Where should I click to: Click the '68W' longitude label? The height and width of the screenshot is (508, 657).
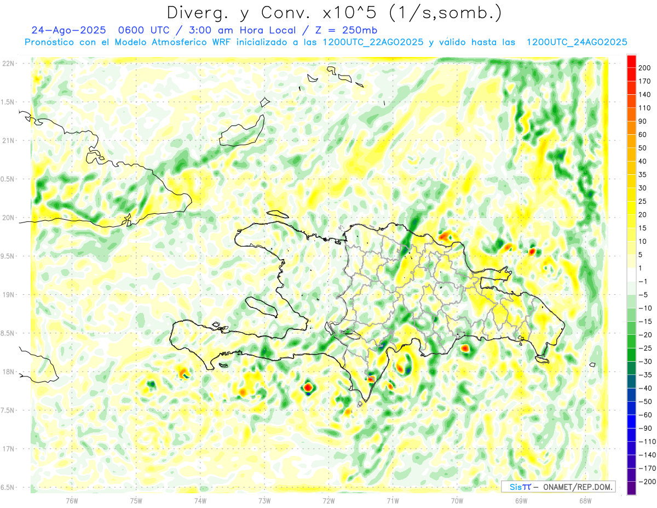(585, 500)
